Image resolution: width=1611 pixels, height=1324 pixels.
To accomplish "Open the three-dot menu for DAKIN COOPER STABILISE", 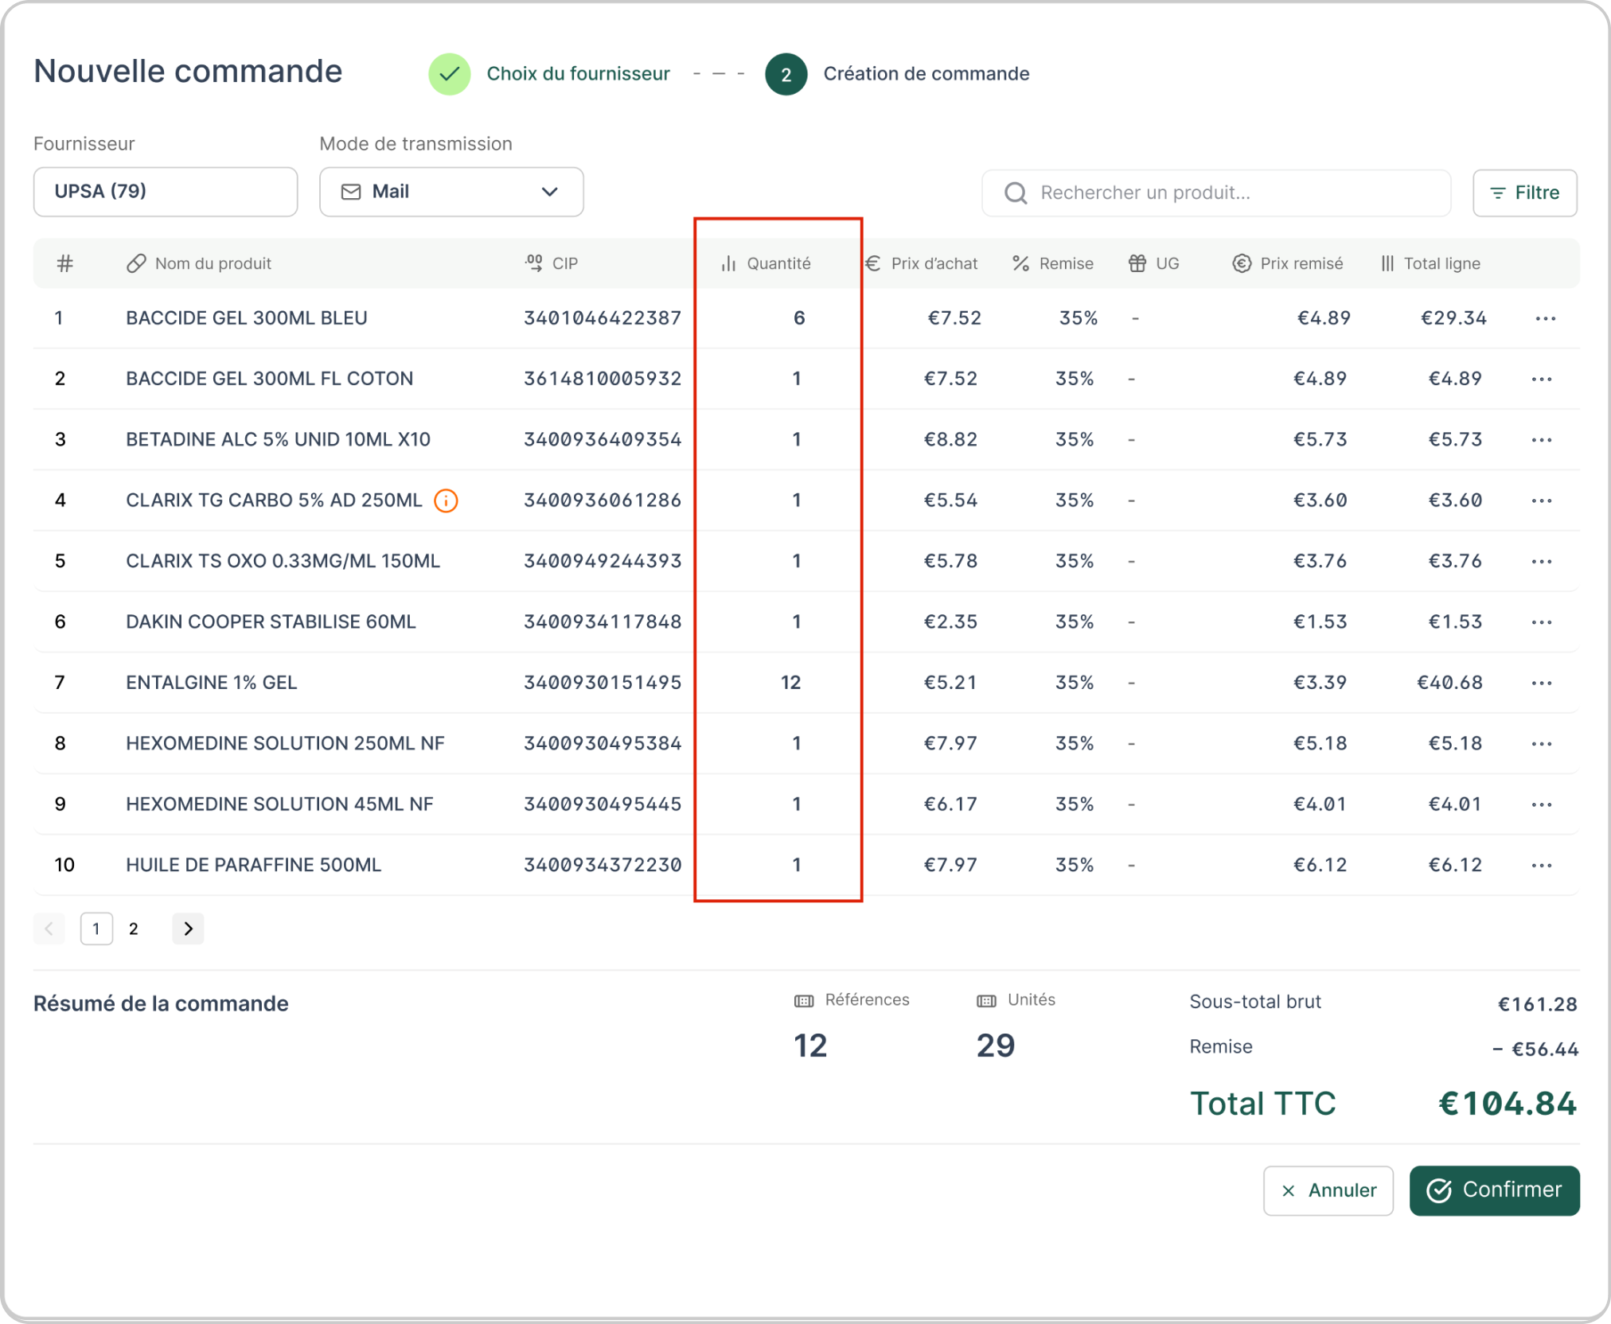I will (x=1541, y=622).
